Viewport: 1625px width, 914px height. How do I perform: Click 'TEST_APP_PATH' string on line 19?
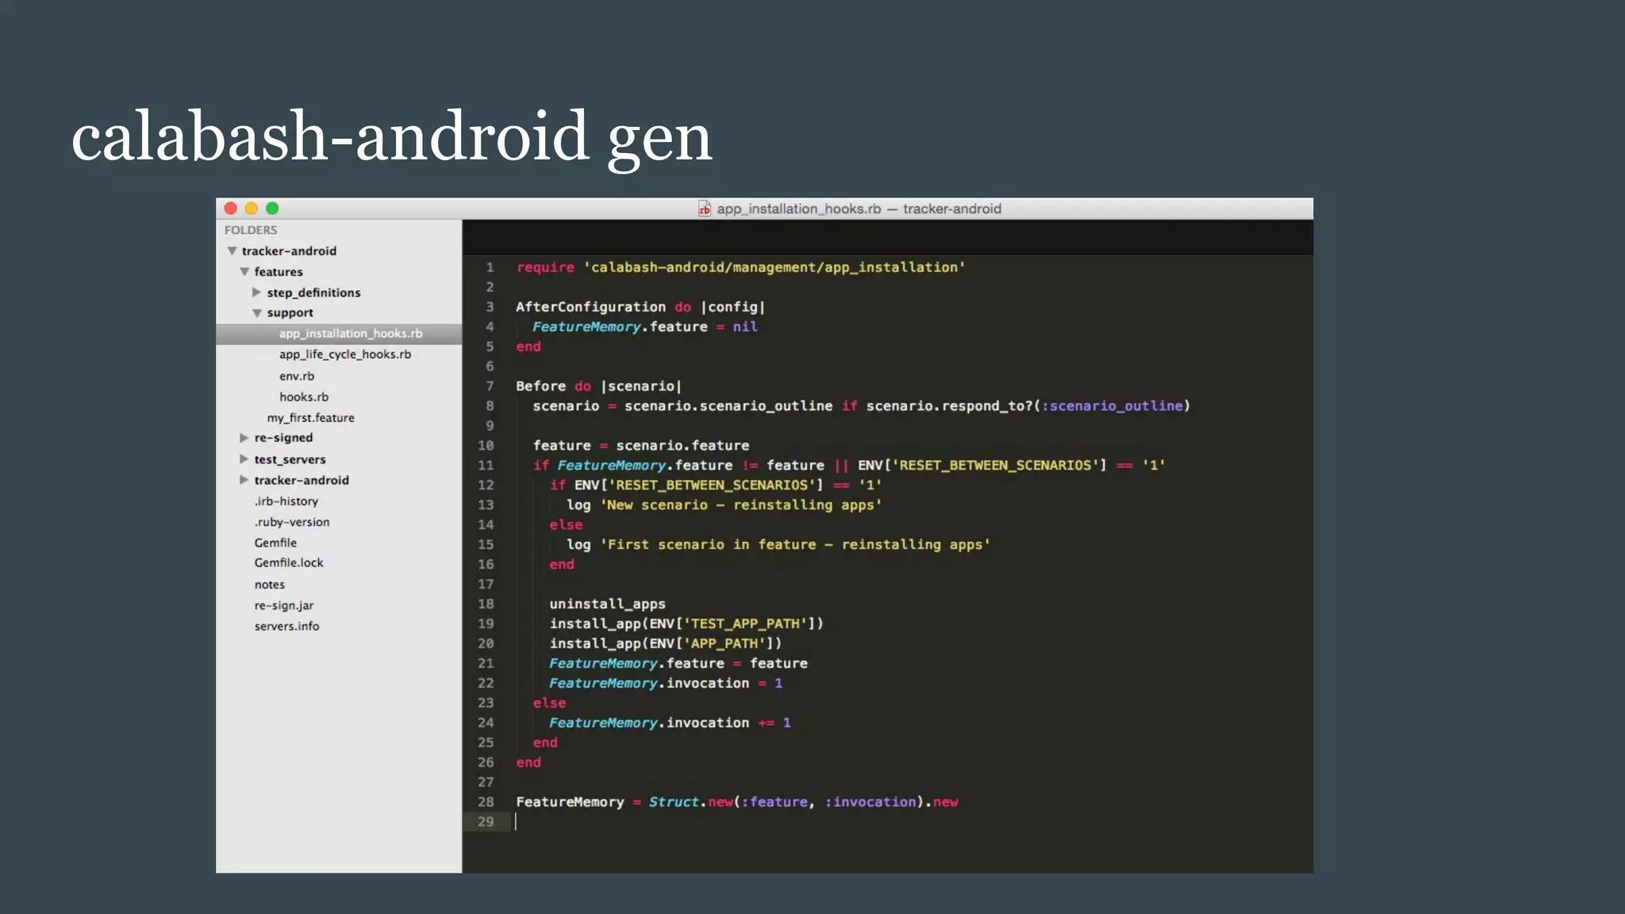745,624
